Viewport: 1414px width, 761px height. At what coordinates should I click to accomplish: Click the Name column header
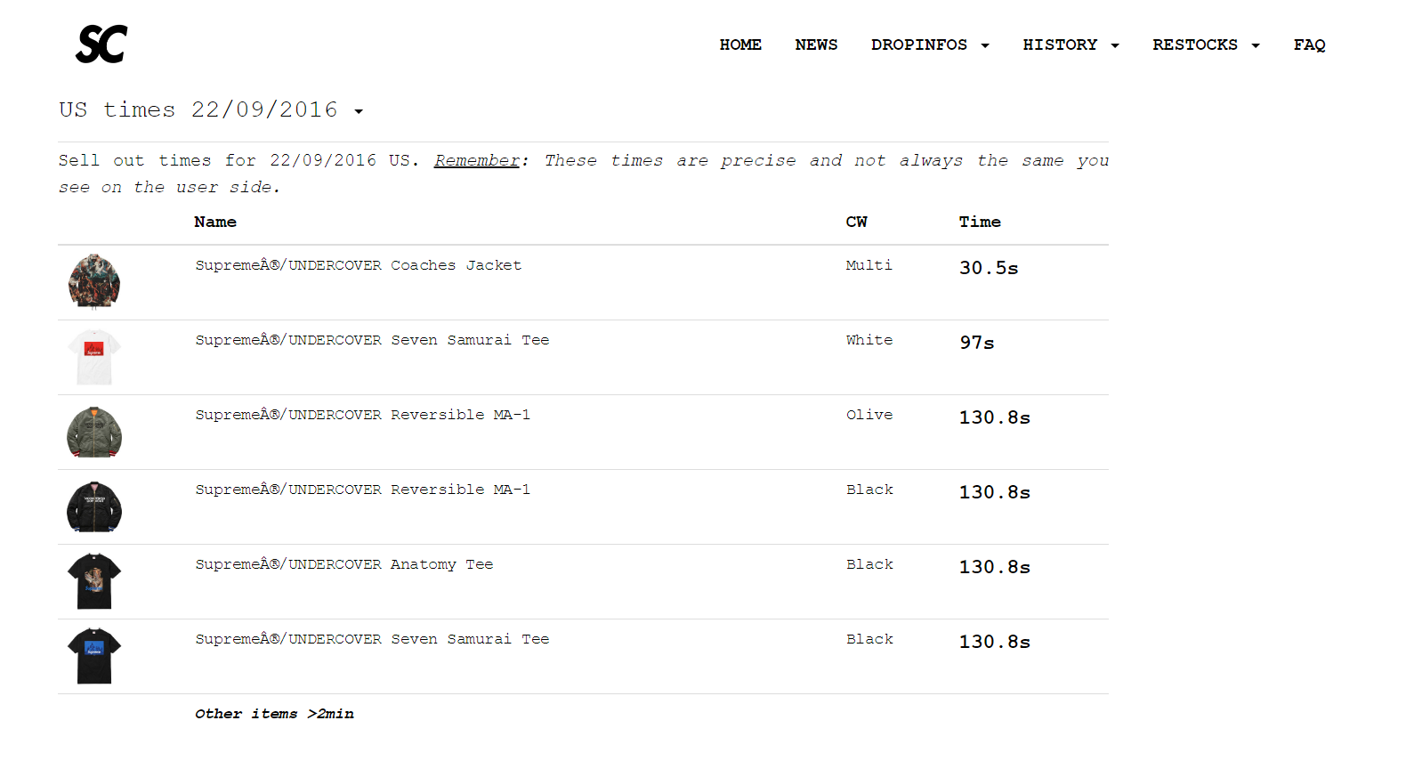point(215,222)
